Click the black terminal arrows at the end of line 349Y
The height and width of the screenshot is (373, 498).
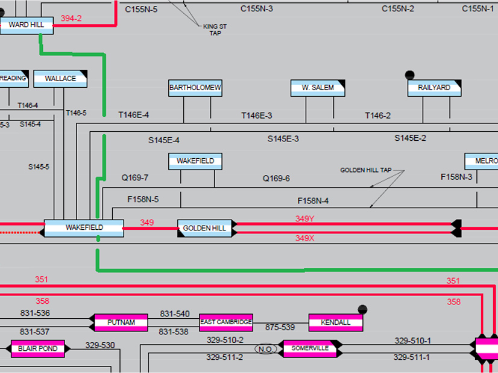pyautogui.click(x=456, y=224)
